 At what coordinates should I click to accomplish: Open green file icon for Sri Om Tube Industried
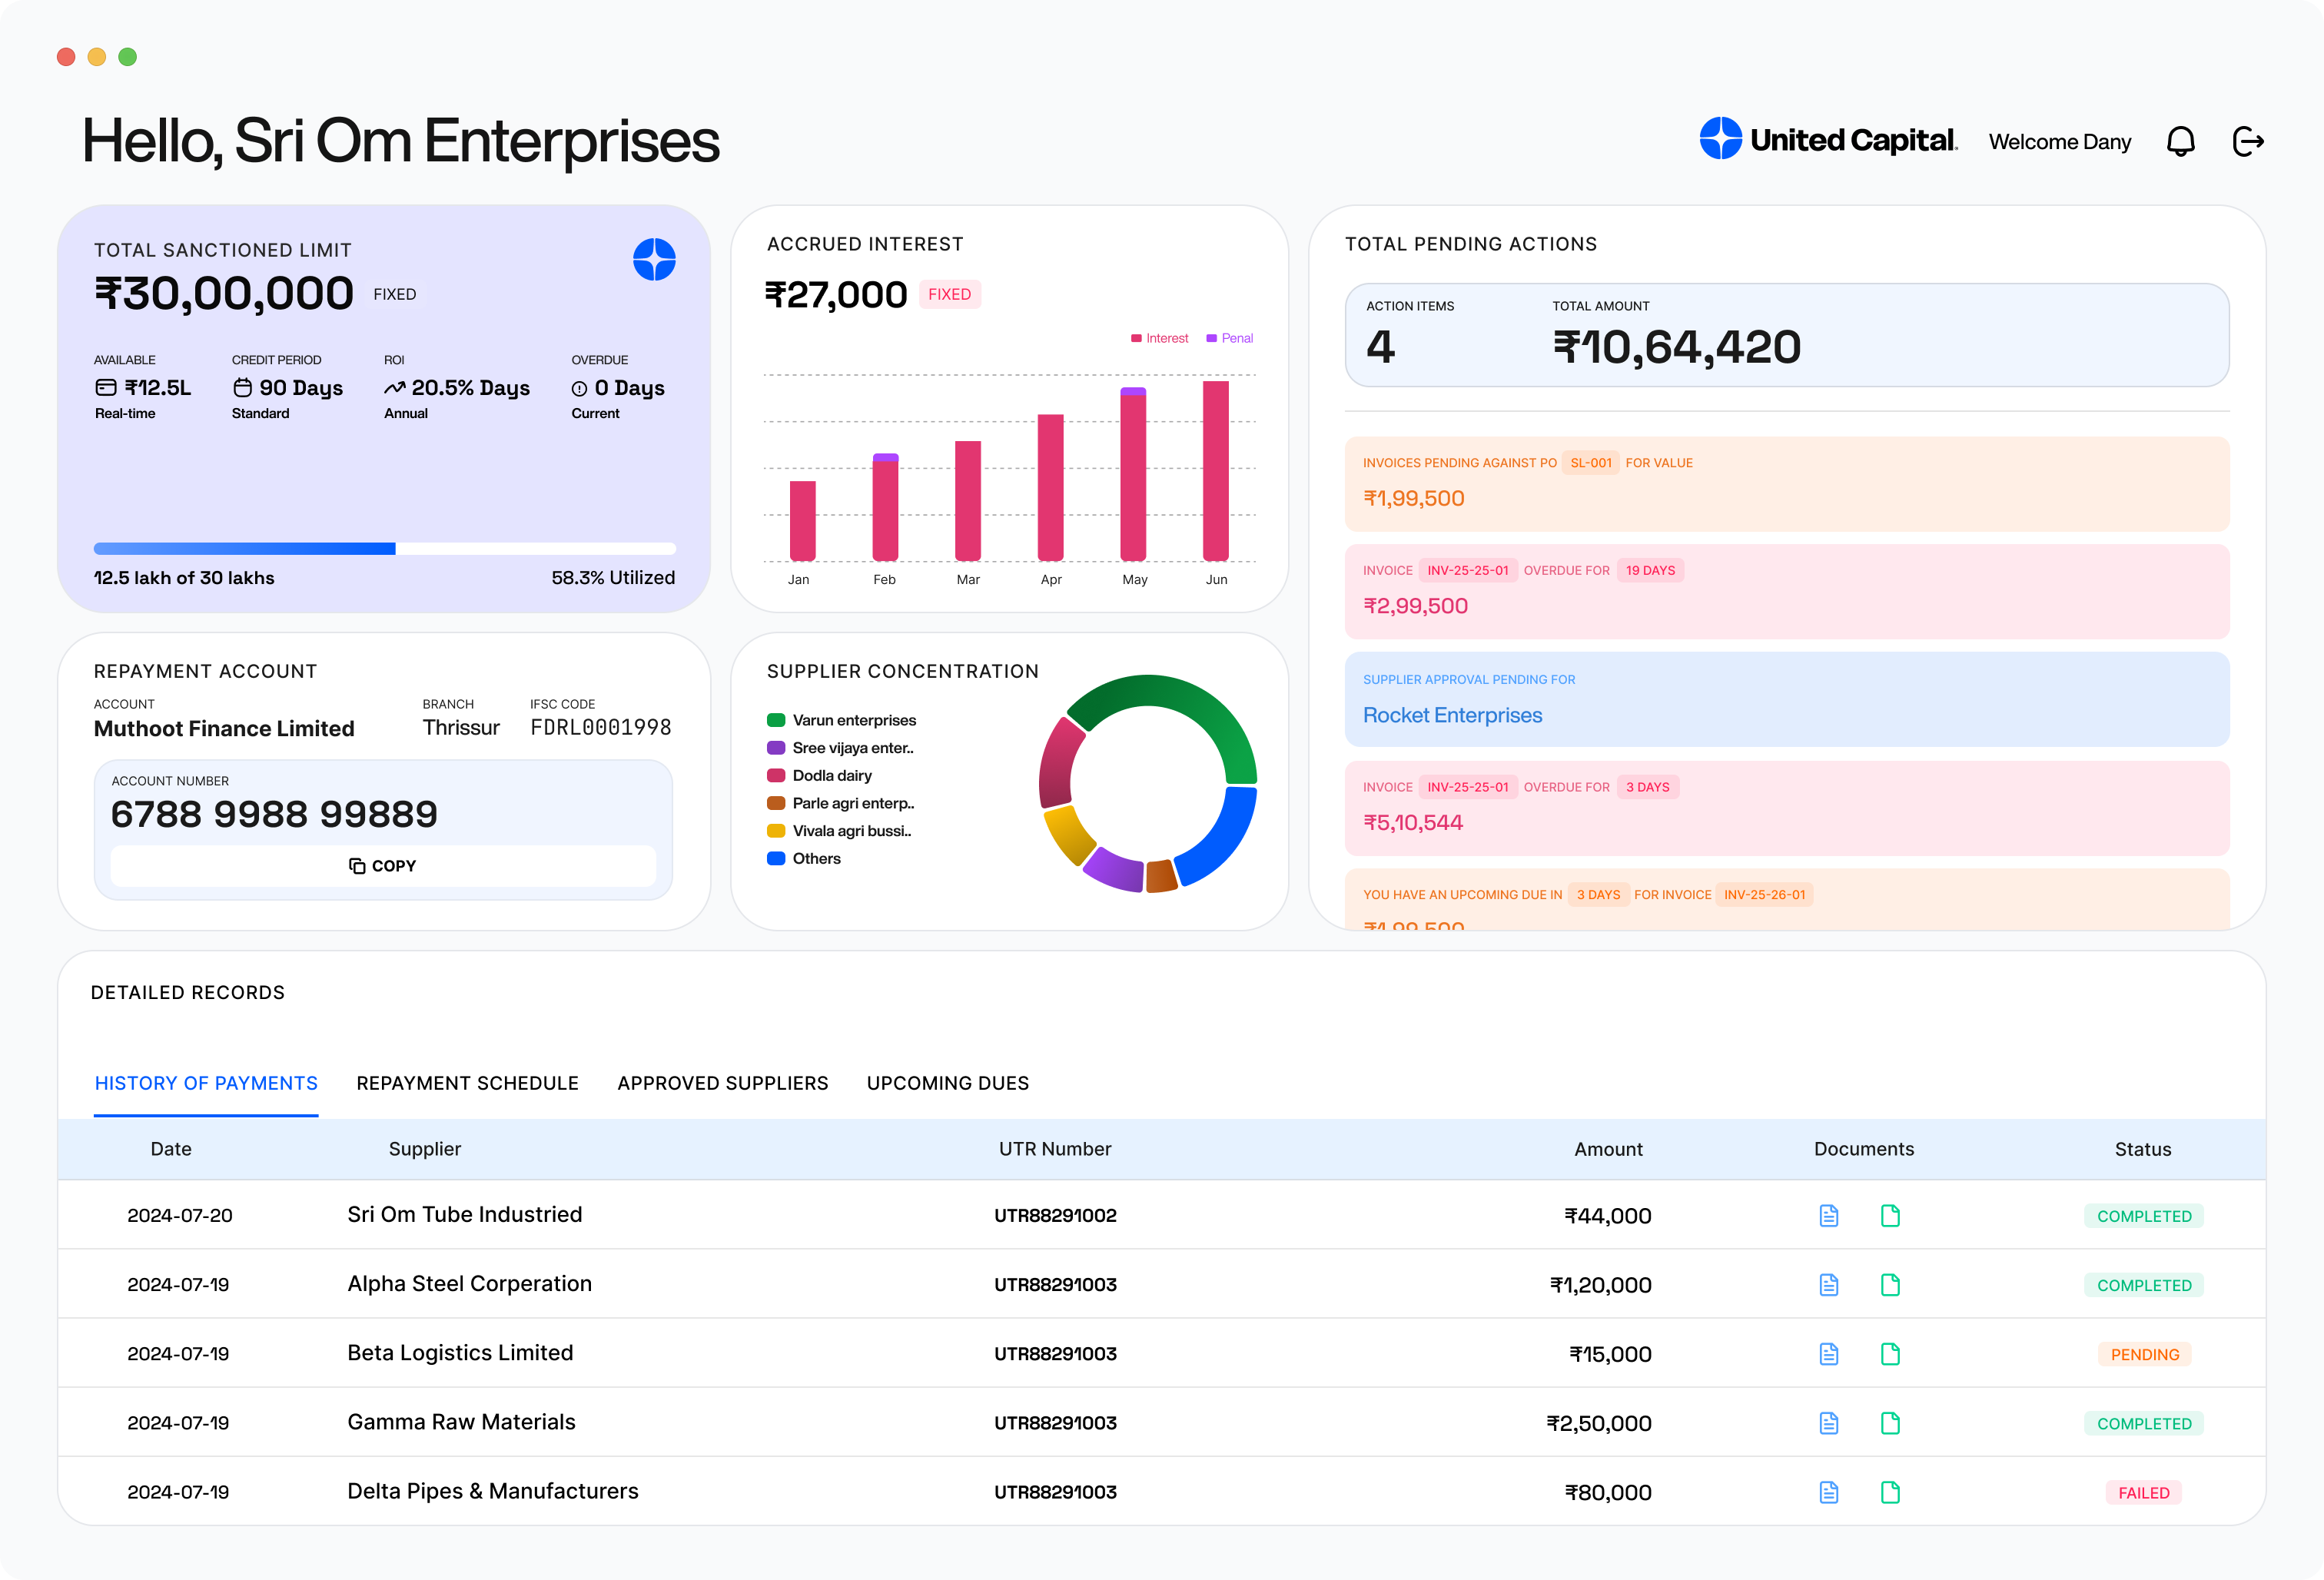coord(1890,1216)
